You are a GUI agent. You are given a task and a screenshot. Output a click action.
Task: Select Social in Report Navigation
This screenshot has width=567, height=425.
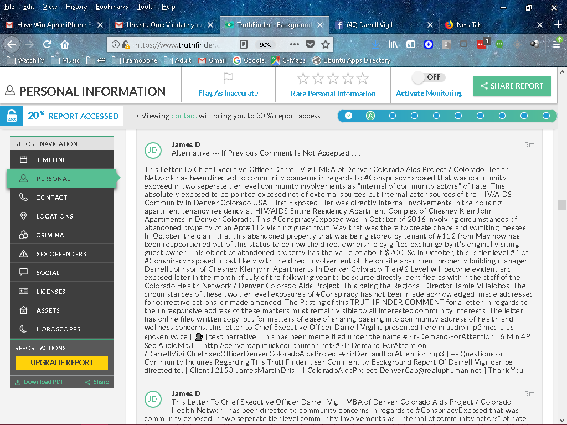coord(62,272)
